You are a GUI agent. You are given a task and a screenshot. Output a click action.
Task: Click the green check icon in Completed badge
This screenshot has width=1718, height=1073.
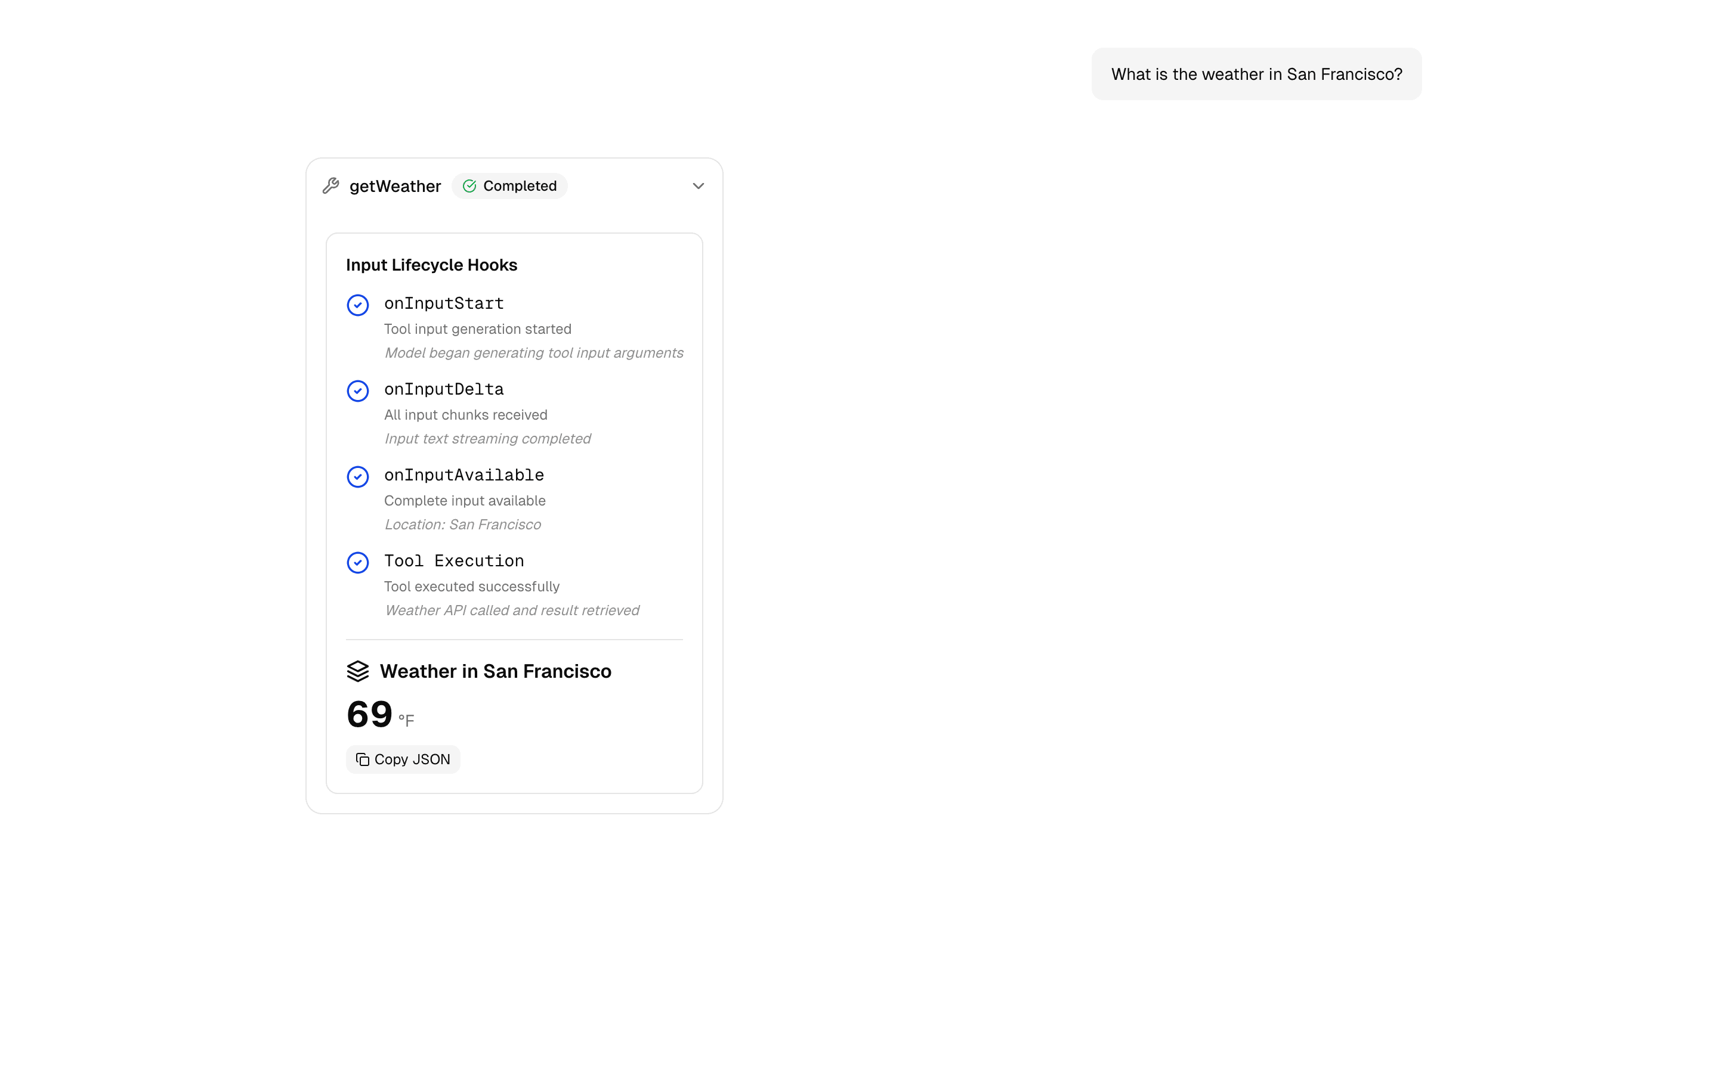click(x=469, y=185)
